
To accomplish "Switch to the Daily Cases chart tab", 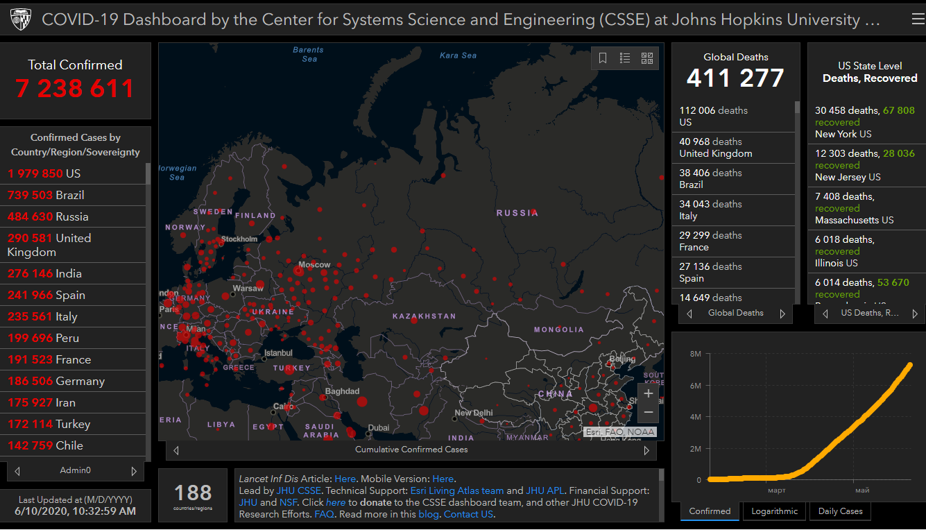I will click(x=840, y=511).
